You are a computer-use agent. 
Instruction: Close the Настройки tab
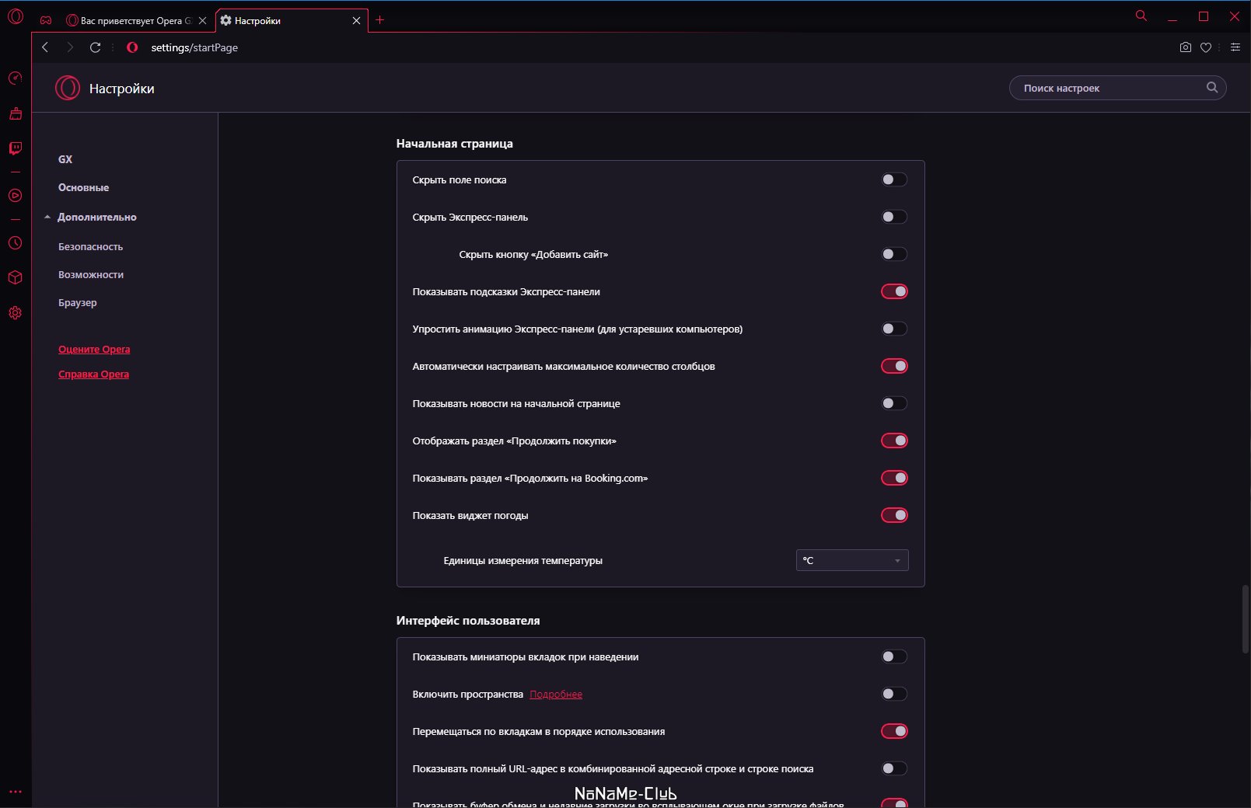coord(356,21)
